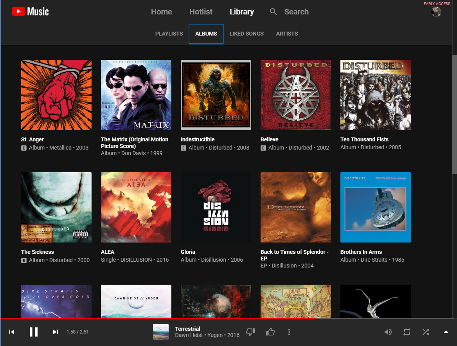Go to the Home tab
Screen dimensions: 457x346
162,12
